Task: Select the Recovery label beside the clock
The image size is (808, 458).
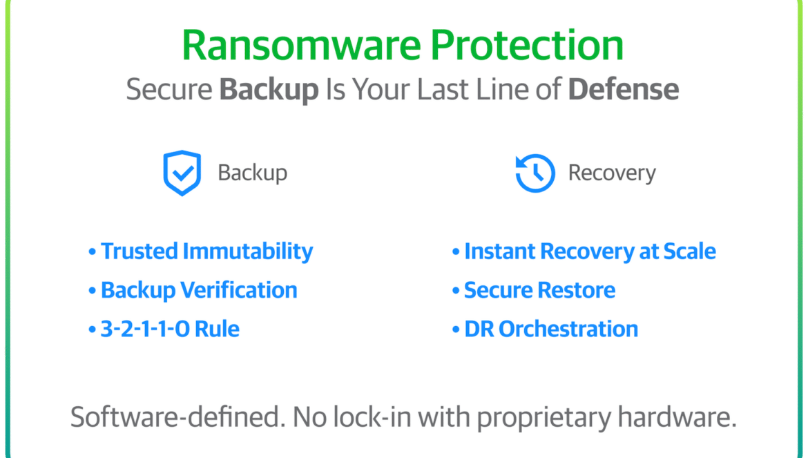Action: coord(612,173)
